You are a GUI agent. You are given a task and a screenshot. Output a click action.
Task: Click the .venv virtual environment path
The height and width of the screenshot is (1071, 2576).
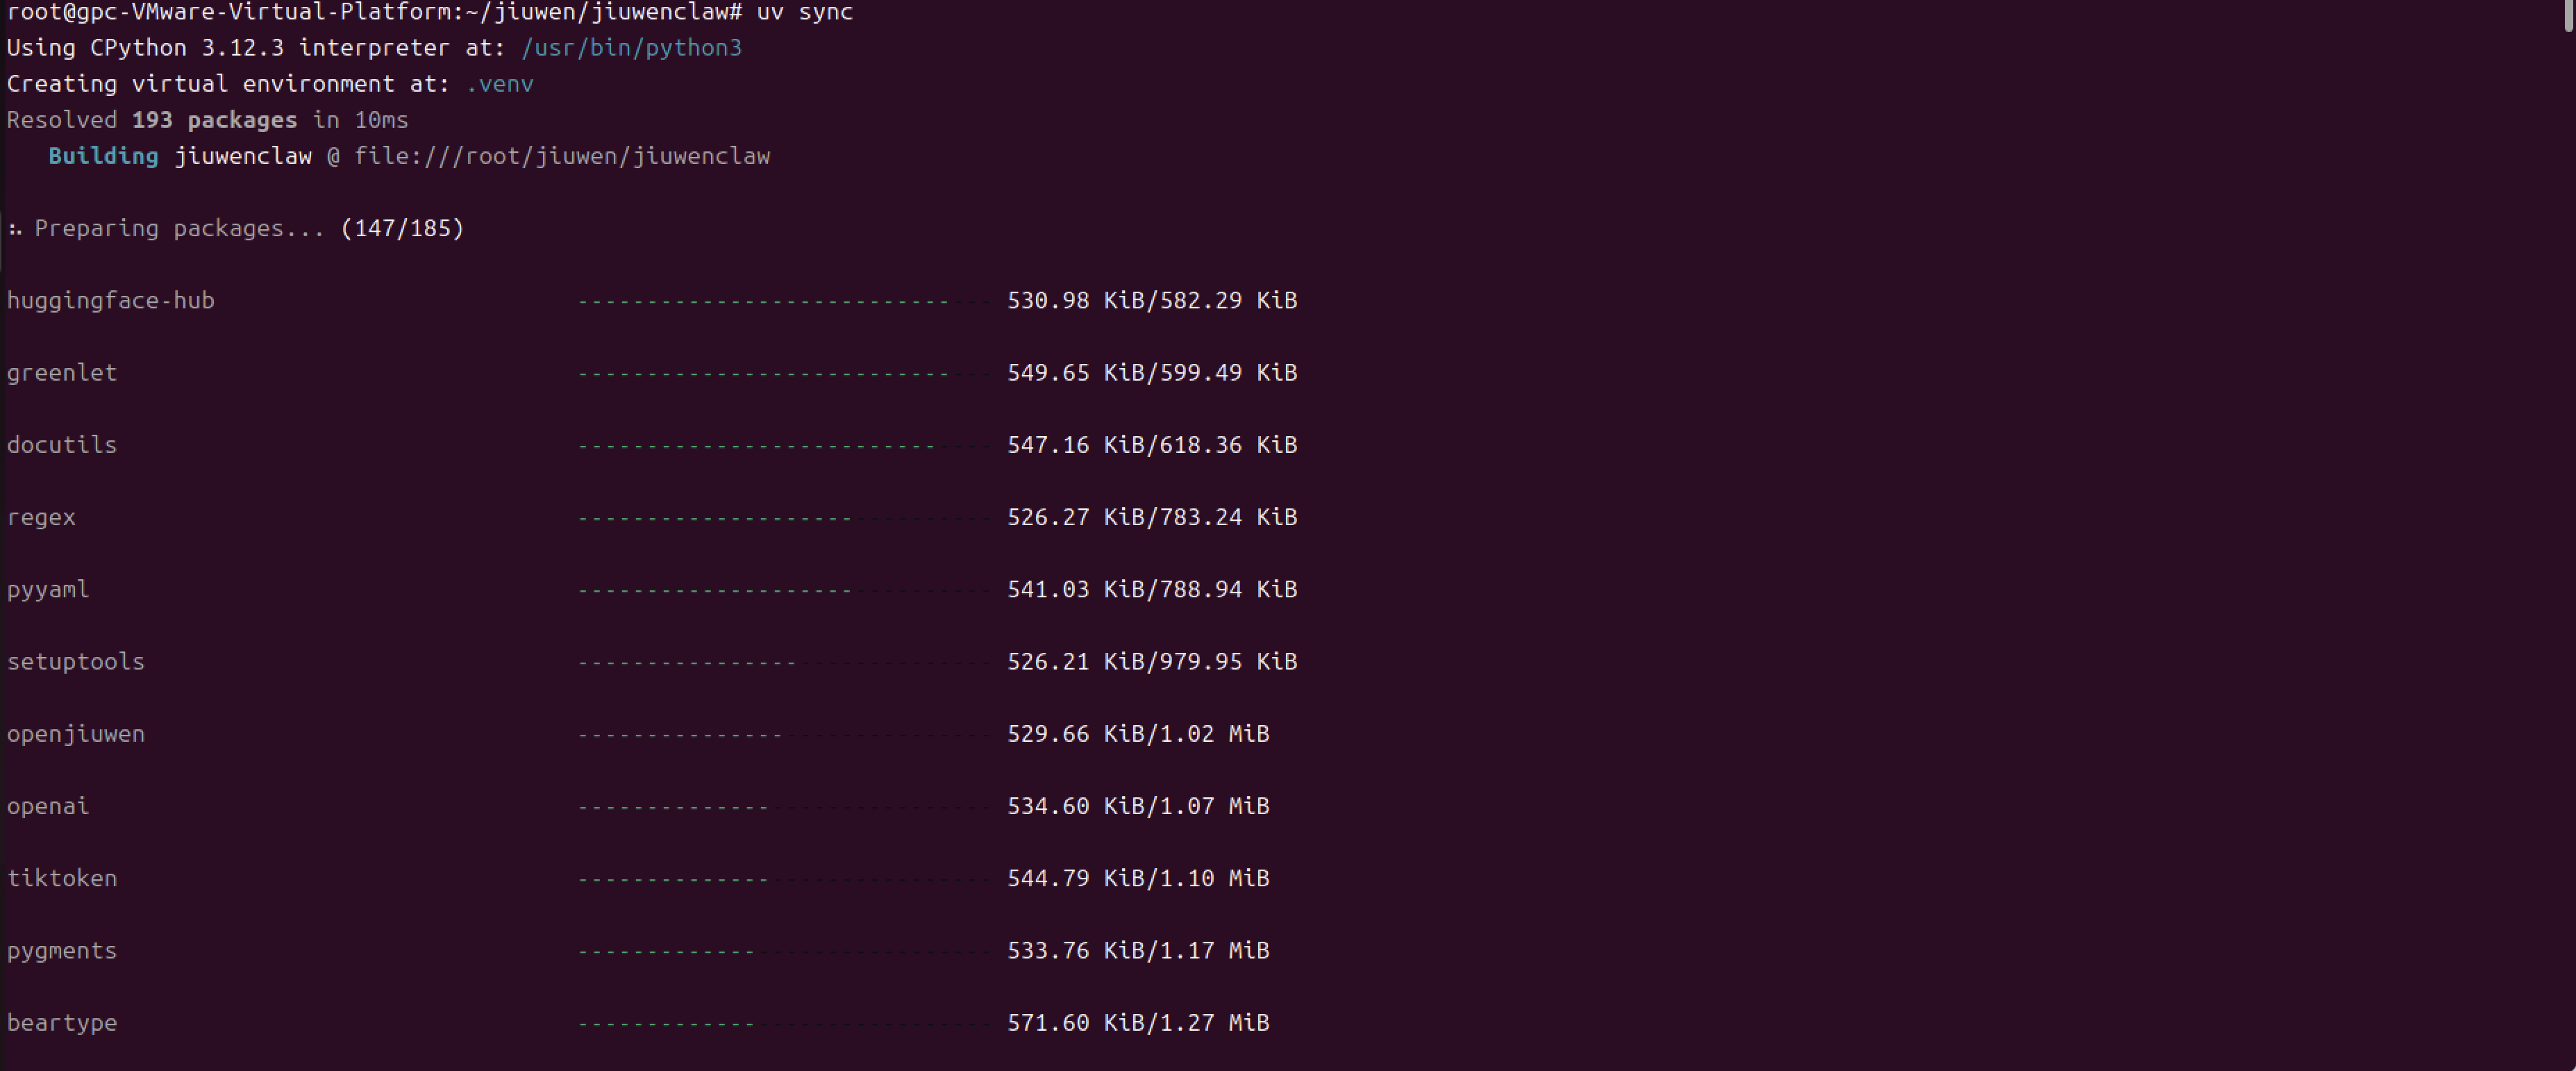point(499,84)
